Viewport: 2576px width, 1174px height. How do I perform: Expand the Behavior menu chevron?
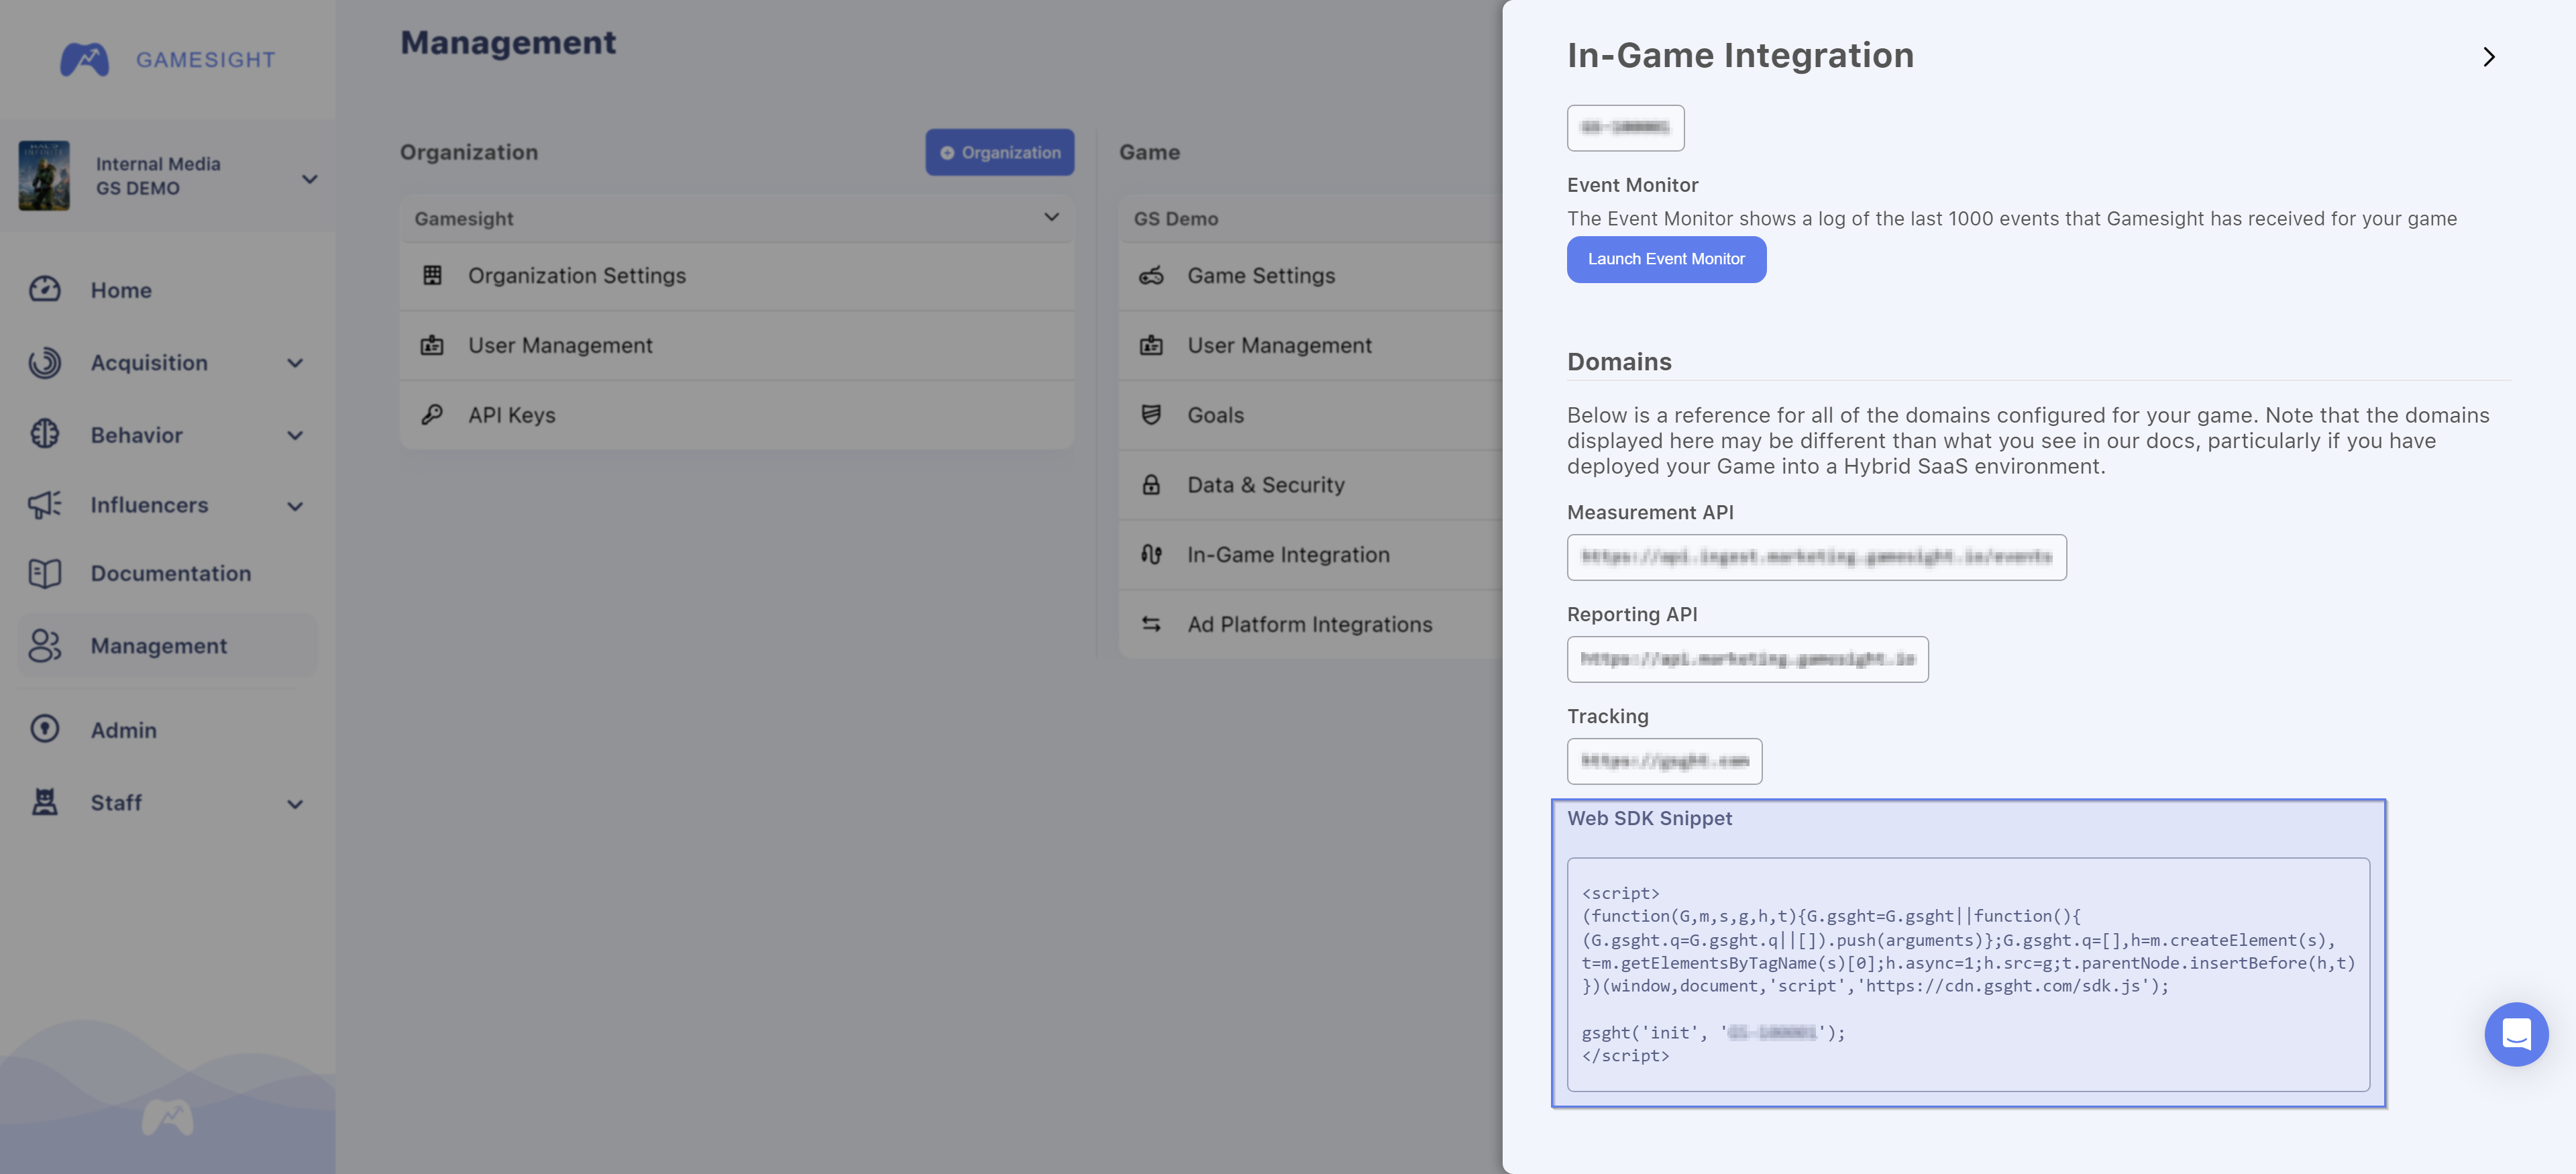point(295,435)
